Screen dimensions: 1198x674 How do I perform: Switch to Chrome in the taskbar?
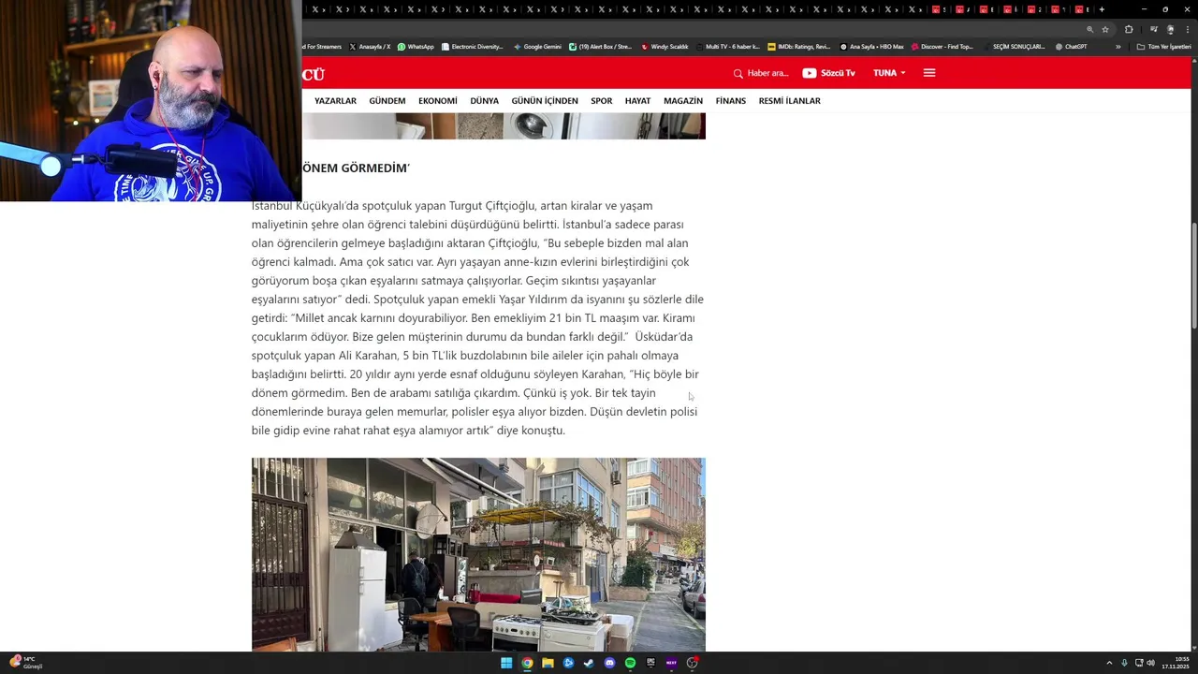[x=527, y=663]
